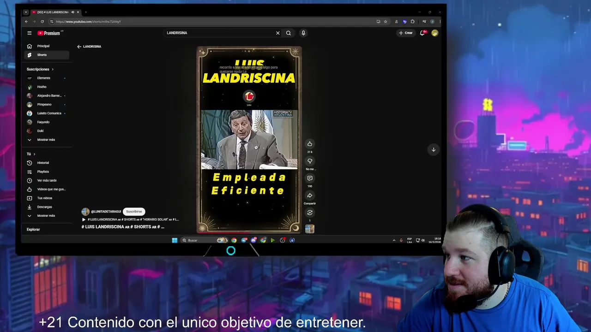Image resolution: width=591 pixels, height=332 pixels.
Task: Start voice search with the microphone
Action: pos(303,33)
